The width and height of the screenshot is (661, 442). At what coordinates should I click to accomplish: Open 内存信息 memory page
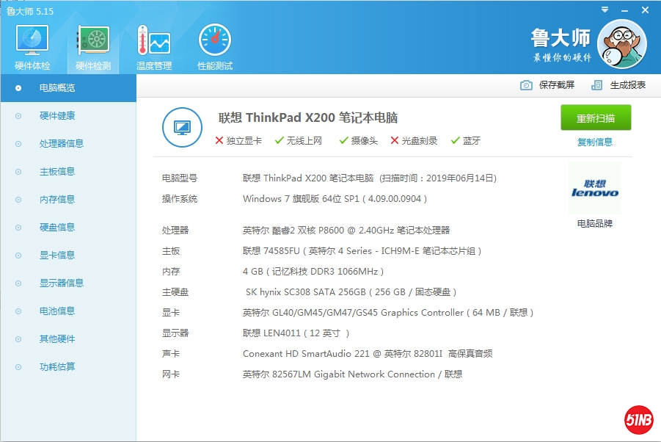(x=56, y=200)
